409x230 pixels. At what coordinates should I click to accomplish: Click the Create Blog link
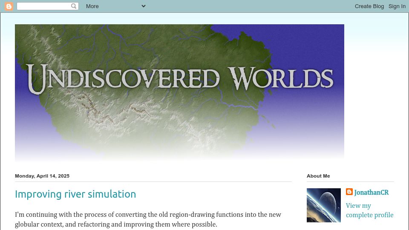click(x=369, y=6)
